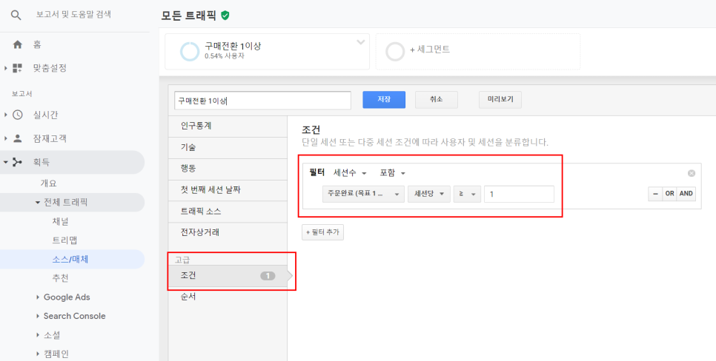Screen dimensions: 716x361
Task: Select the 전자상거래 tab
Action: (228, 232)
